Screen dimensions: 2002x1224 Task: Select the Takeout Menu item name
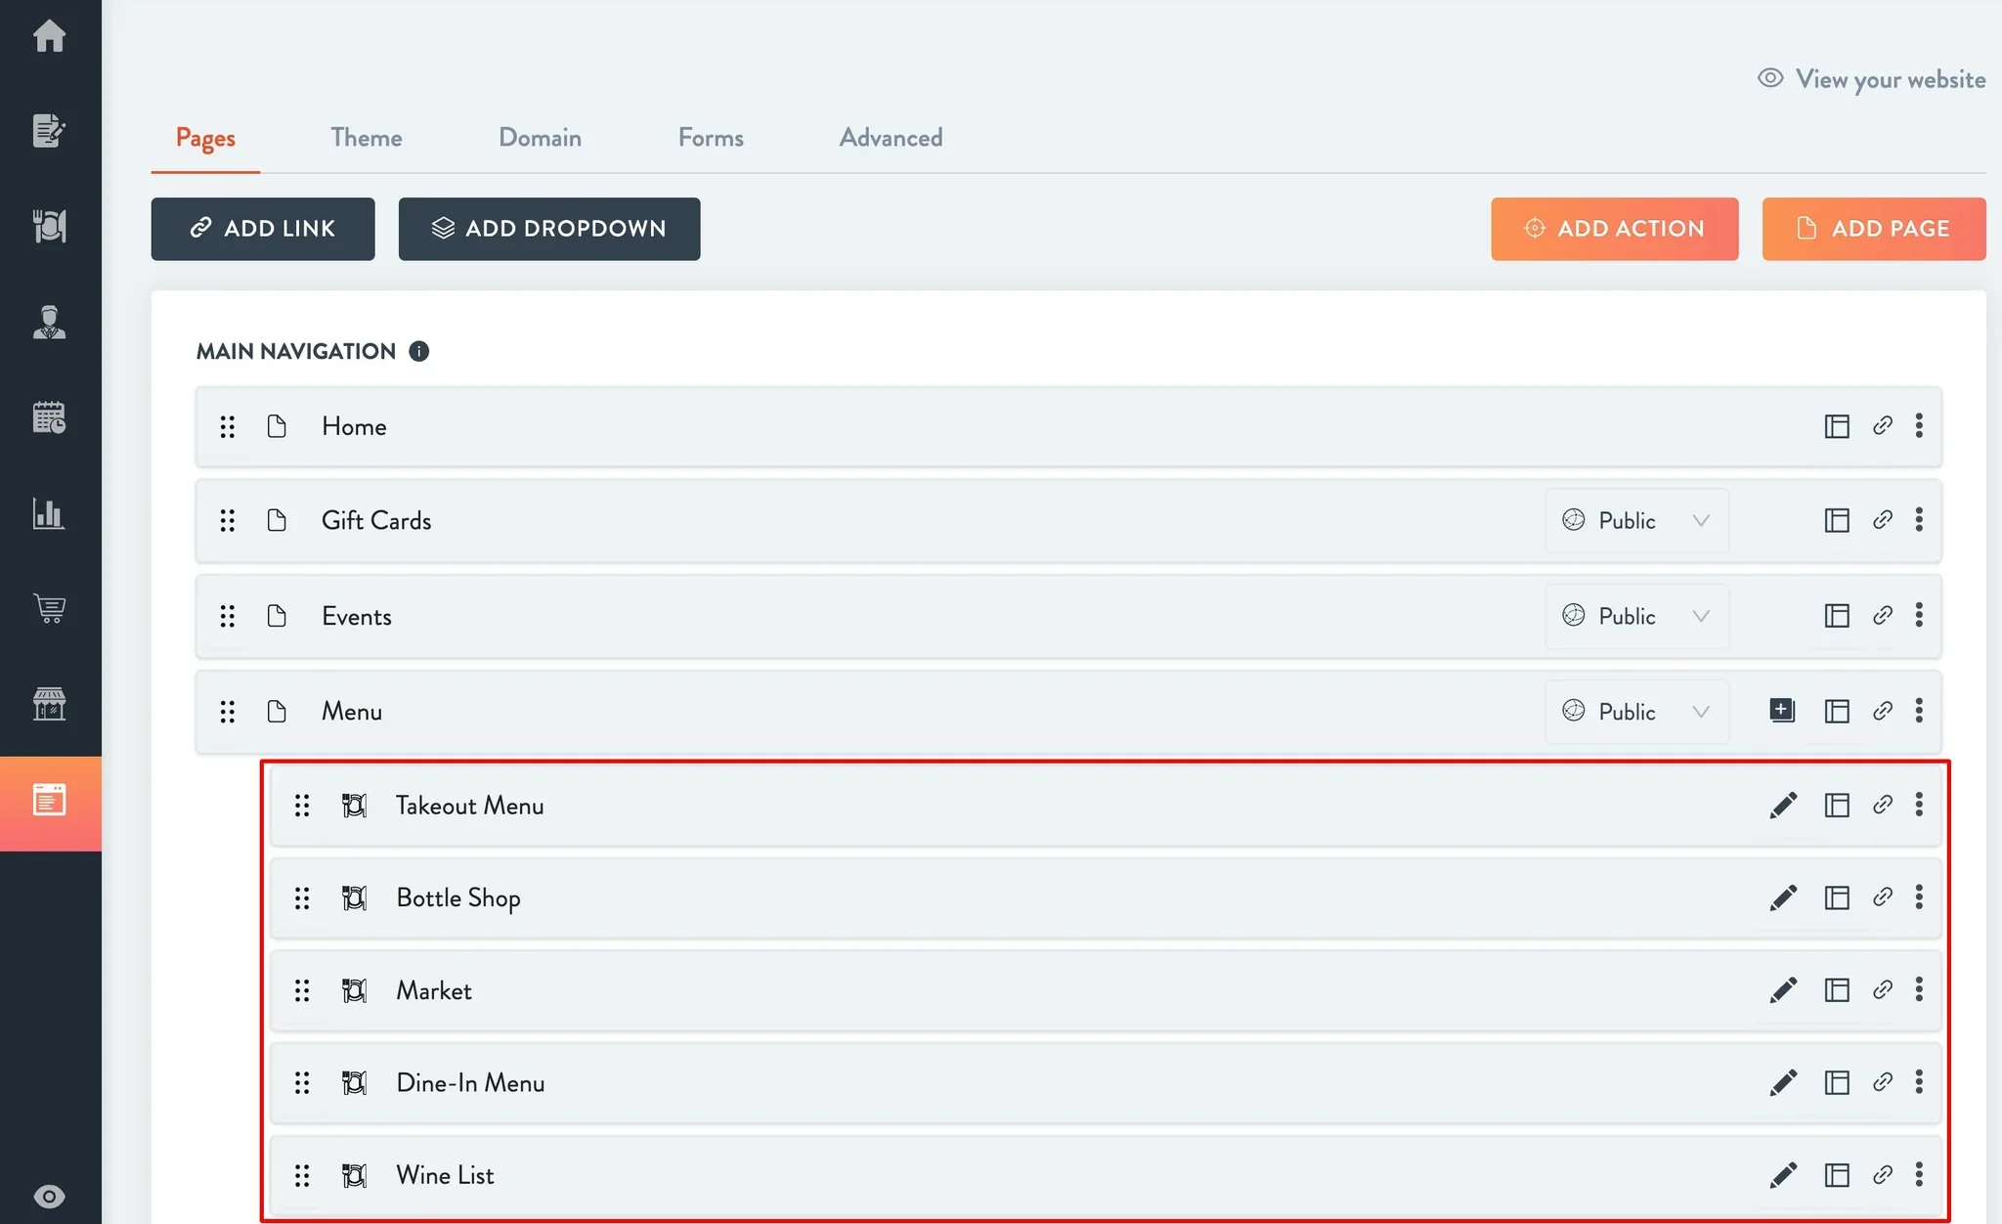click(x=470, y=805)
